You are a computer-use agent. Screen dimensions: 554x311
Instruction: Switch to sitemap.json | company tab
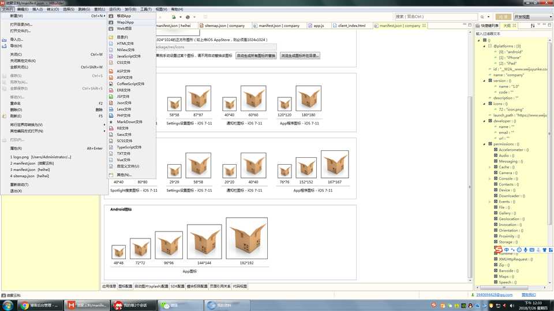(224, 26)
